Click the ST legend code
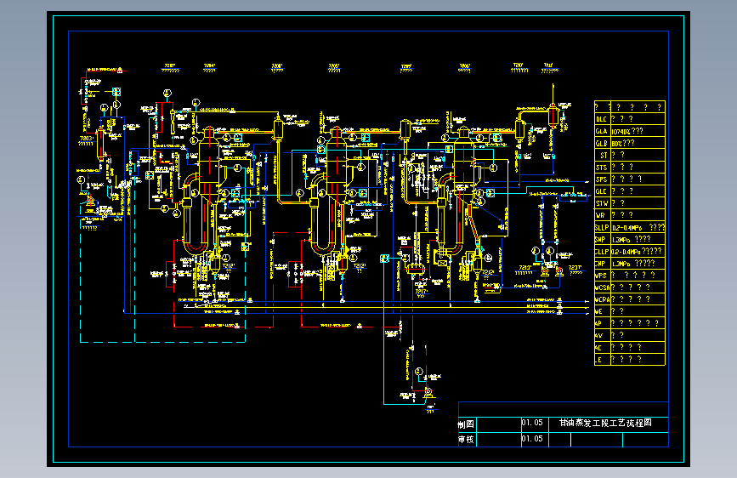The width and height of the screenshot is (737, 478). (x=604, y=156)
